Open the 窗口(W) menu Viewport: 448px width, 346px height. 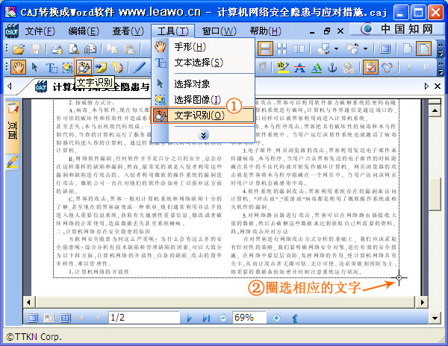tap(219, 31)
